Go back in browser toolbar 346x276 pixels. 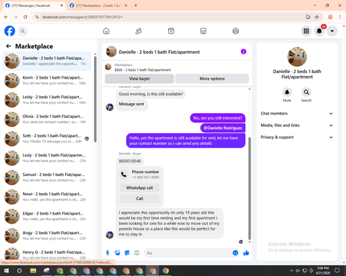click(x=6, y=17)
